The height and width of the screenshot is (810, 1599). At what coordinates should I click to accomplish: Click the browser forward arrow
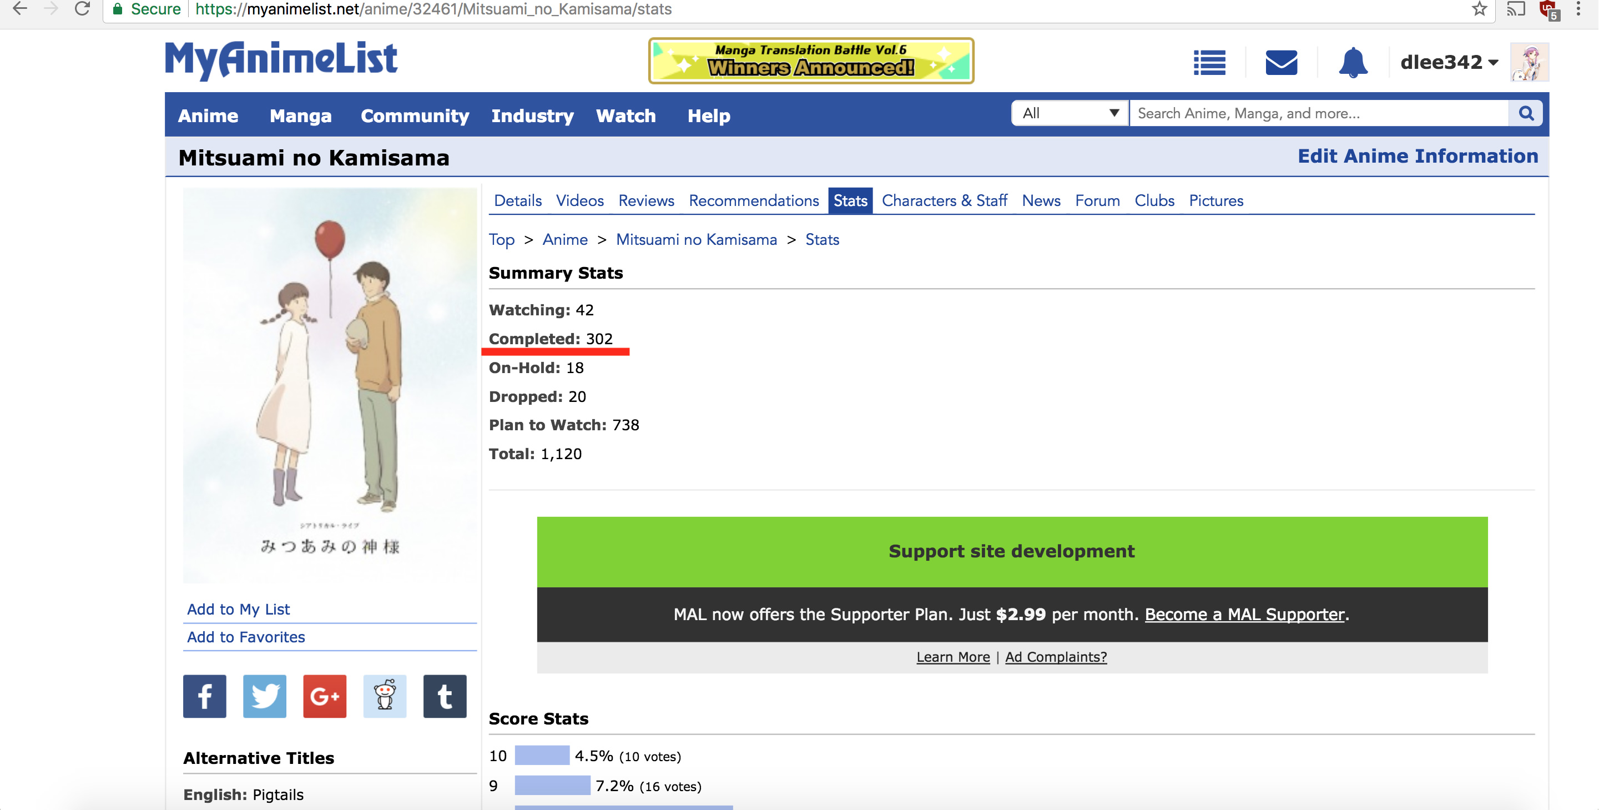pyautogui.click(x=51, y=9)
